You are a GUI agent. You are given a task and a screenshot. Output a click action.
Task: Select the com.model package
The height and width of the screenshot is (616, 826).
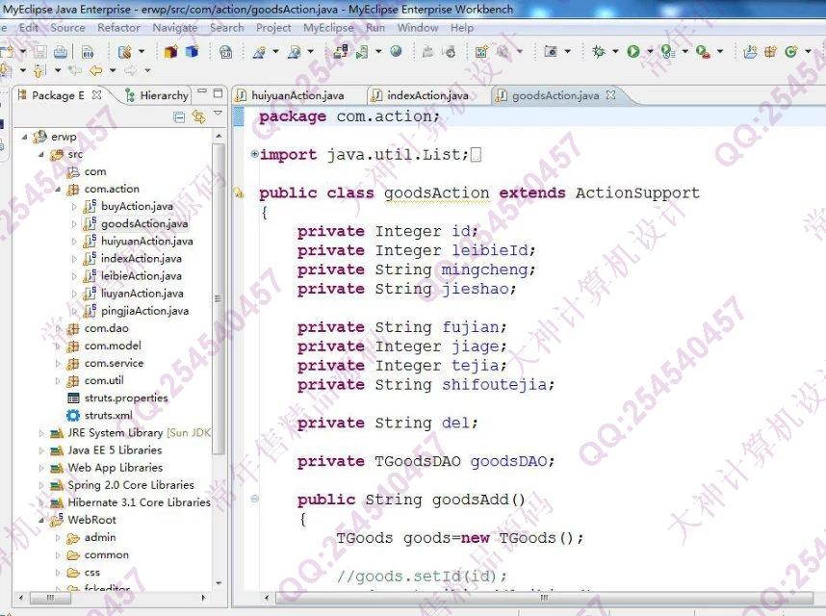(113, 346)
